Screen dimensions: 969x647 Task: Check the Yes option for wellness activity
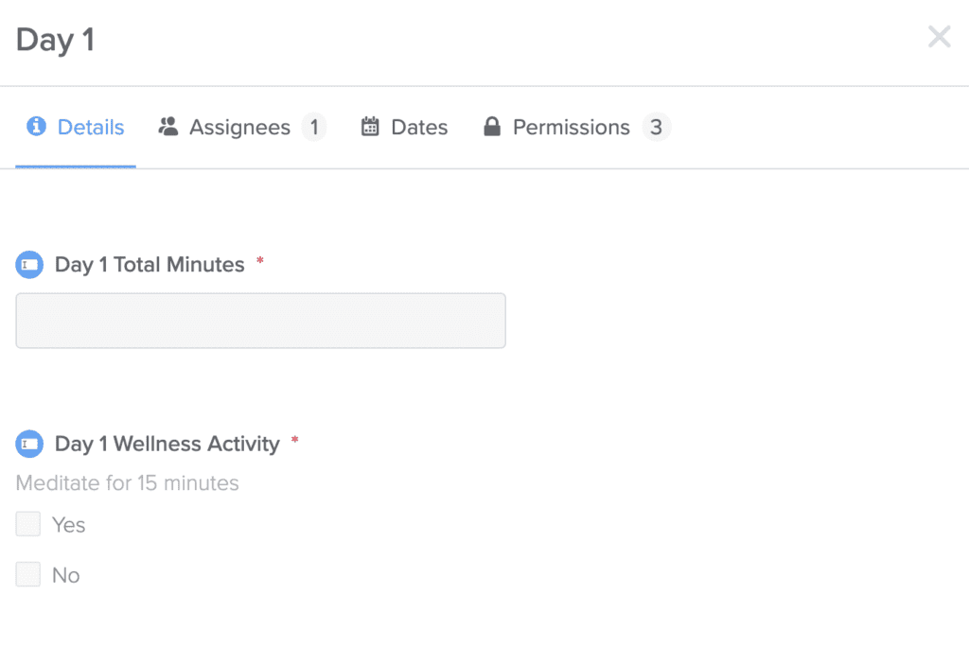[x=27, y=524]
